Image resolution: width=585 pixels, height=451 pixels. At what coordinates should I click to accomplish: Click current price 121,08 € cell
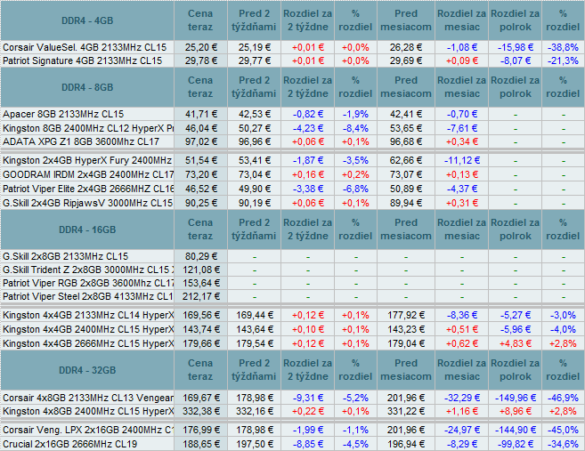click(200, 270)
